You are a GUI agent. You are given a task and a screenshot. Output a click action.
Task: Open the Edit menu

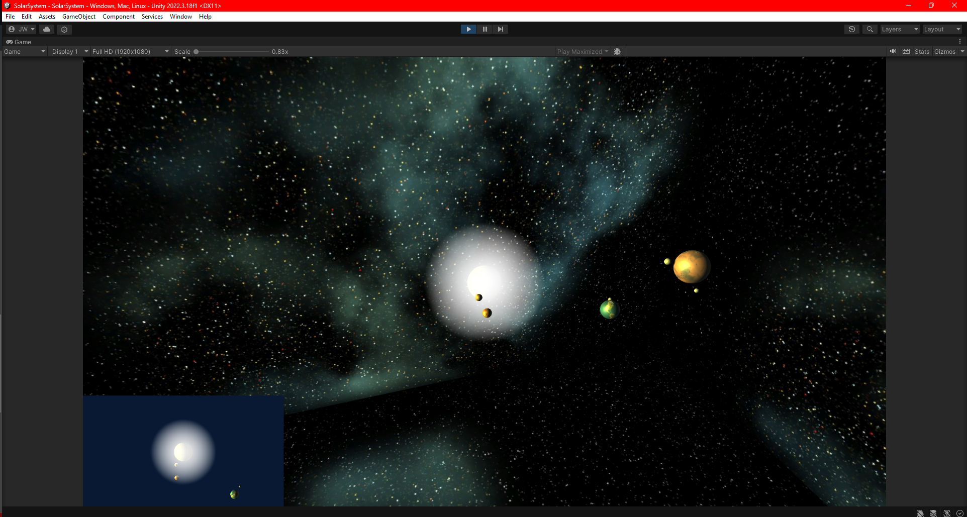click(27, 17)
